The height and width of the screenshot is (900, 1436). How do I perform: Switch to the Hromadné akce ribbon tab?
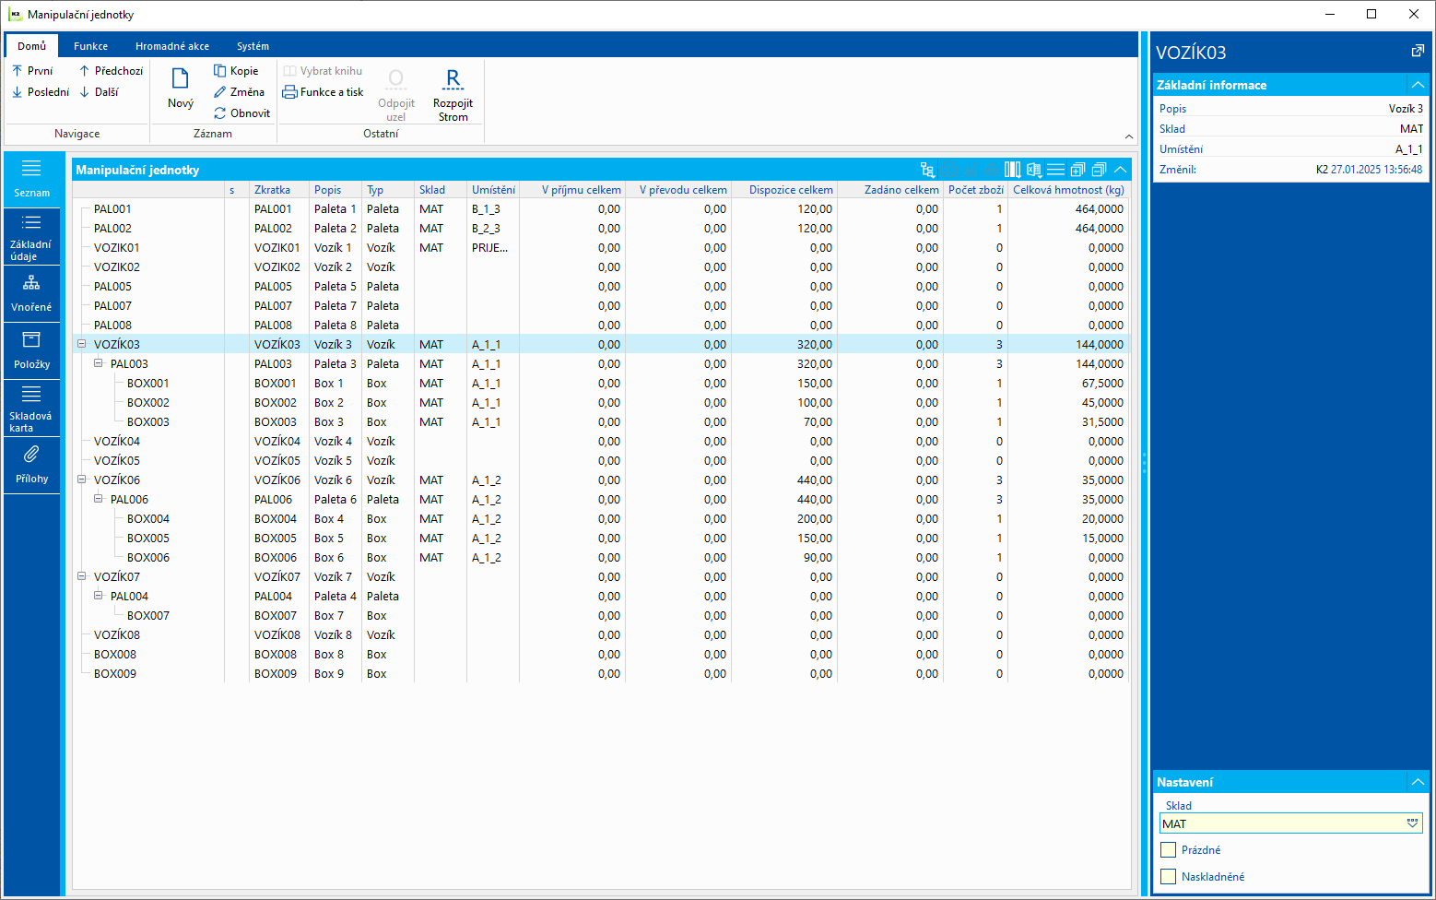pos(171,46)
